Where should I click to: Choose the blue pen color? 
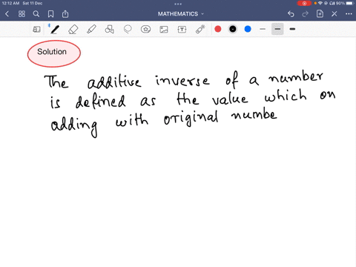point(248,29)
